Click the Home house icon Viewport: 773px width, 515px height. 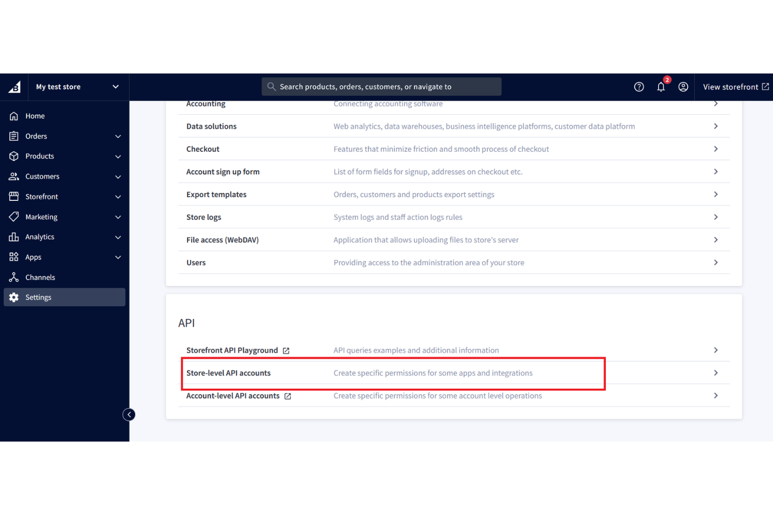(x=14, y=116)
